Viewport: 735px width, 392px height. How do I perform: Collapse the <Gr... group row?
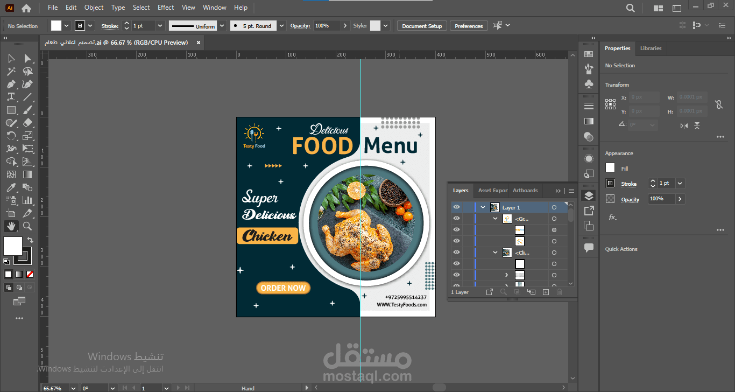pos(496,219)
